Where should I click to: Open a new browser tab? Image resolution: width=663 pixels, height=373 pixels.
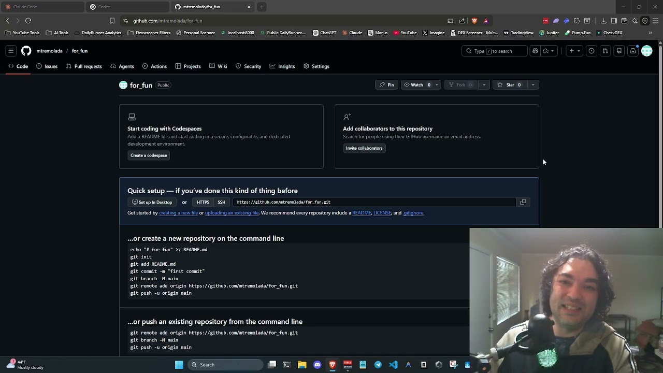click(262, 7)
